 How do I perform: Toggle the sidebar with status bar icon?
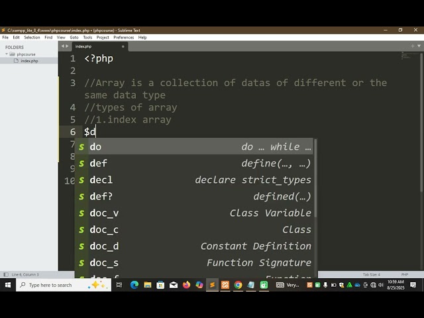click(x=6, y=274)
